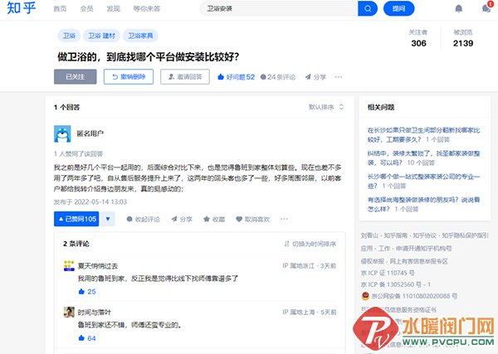Open the answer's more options ellipsis

(284, 219)
